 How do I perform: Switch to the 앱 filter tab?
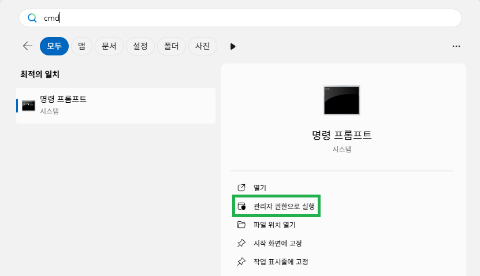(x=82, y=46)
